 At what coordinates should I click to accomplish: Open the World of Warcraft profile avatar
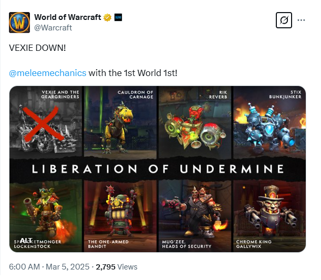[x=19, y=23]
